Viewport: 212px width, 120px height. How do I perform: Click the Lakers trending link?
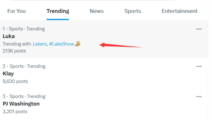pos(40,44)
